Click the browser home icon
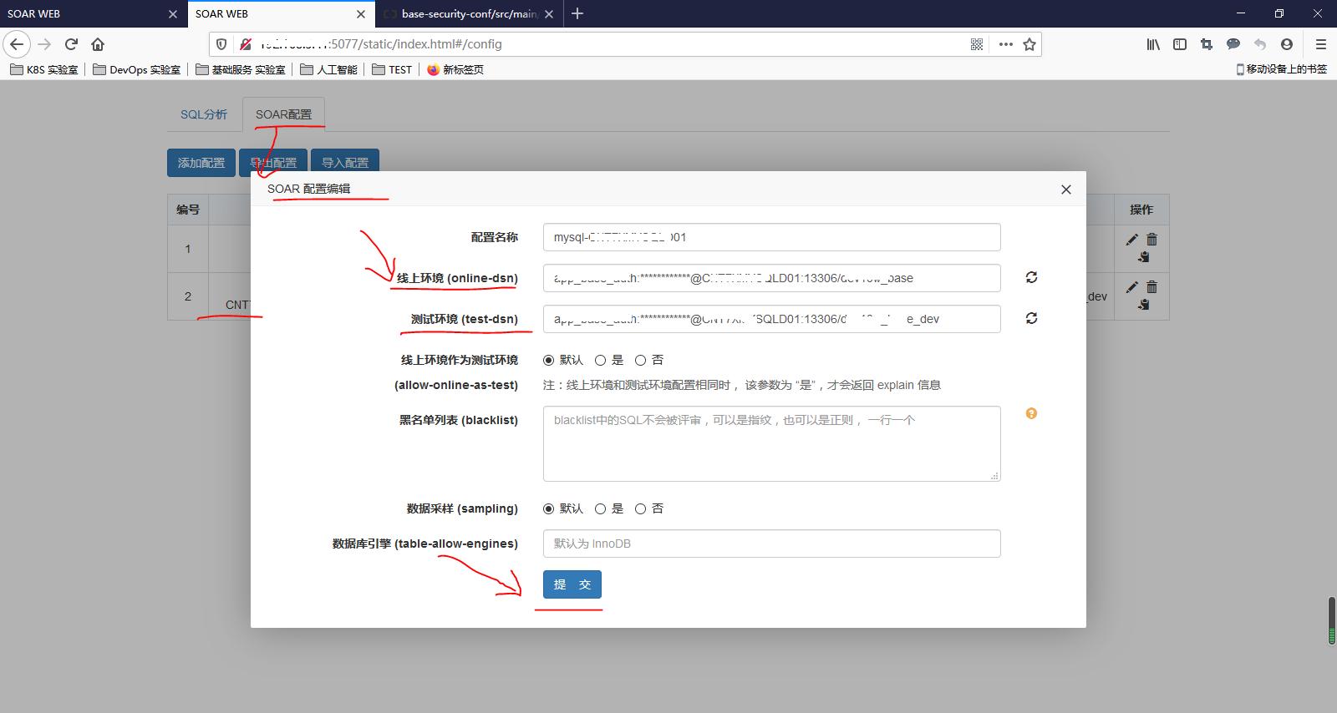Image resolution: width=1337 pixels, height=713 pixels. 98,44
